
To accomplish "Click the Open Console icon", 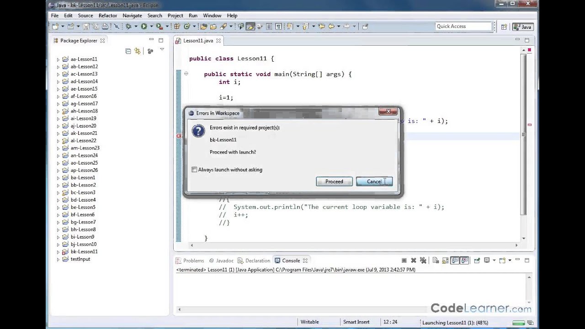I will tap(502, 260).
